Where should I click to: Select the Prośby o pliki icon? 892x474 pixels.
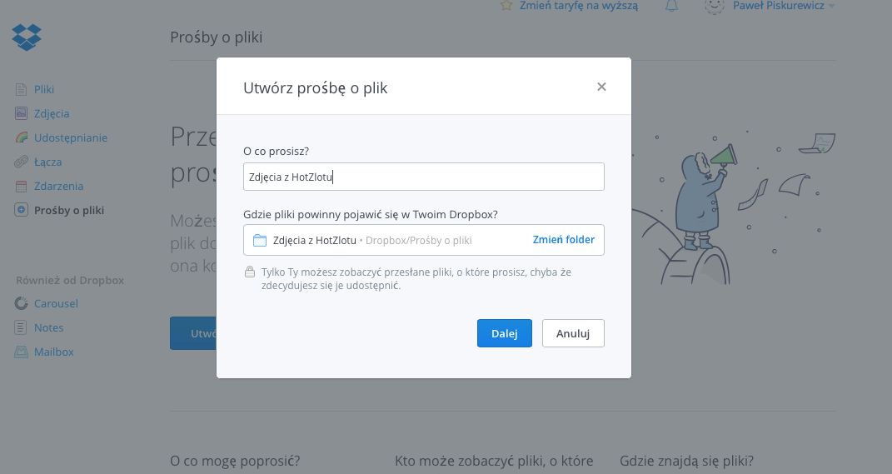coord(21,210)
